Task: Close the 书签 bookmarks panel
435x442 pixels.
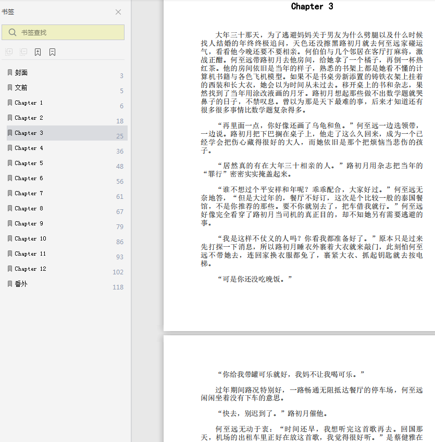Action: point(118,12)
